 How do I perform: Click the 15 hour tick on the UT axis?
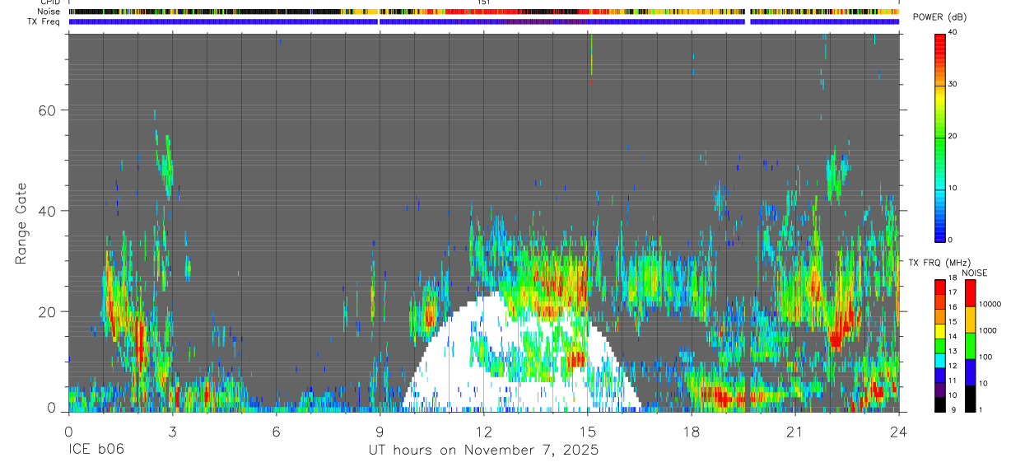(588, 431)
